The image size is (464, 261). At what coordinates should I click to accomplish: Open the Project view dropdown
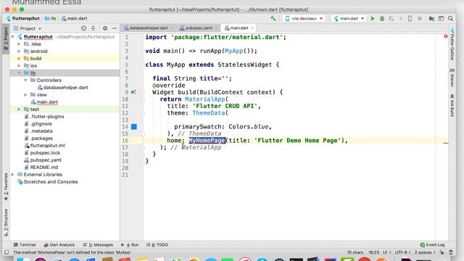[28, 28]
